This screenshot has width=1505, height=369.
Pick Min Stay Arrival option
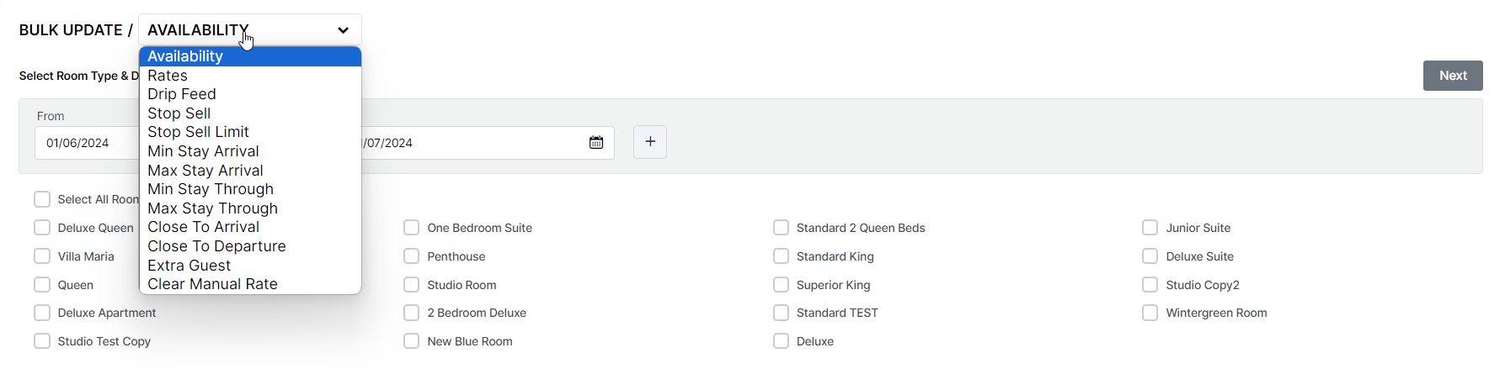coord(203,151)
